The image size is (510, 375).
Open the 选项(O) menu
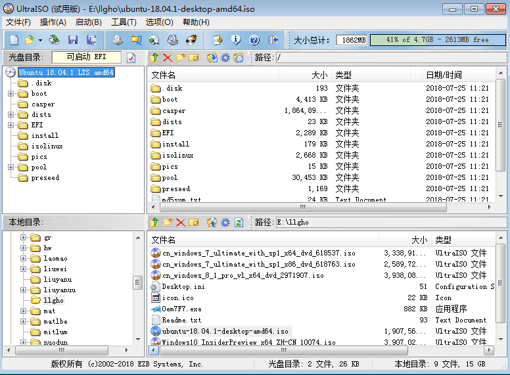(159, 22)
